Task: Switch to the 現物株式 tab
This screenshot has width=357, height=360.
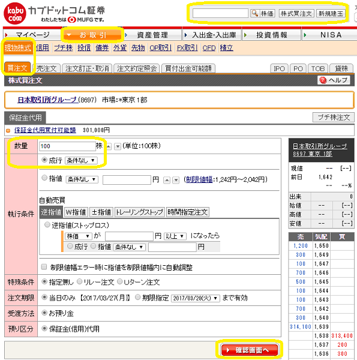Action: click(17, 48)
